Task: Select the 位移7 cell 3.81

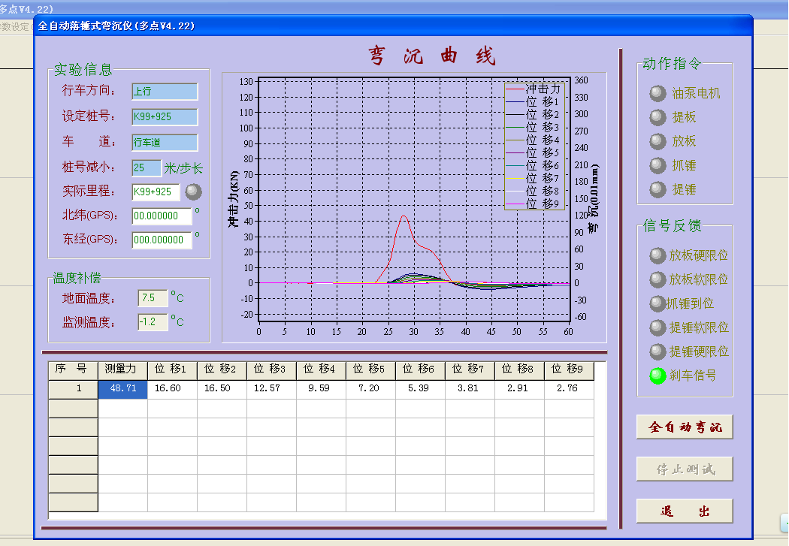Action: point(470,389)
